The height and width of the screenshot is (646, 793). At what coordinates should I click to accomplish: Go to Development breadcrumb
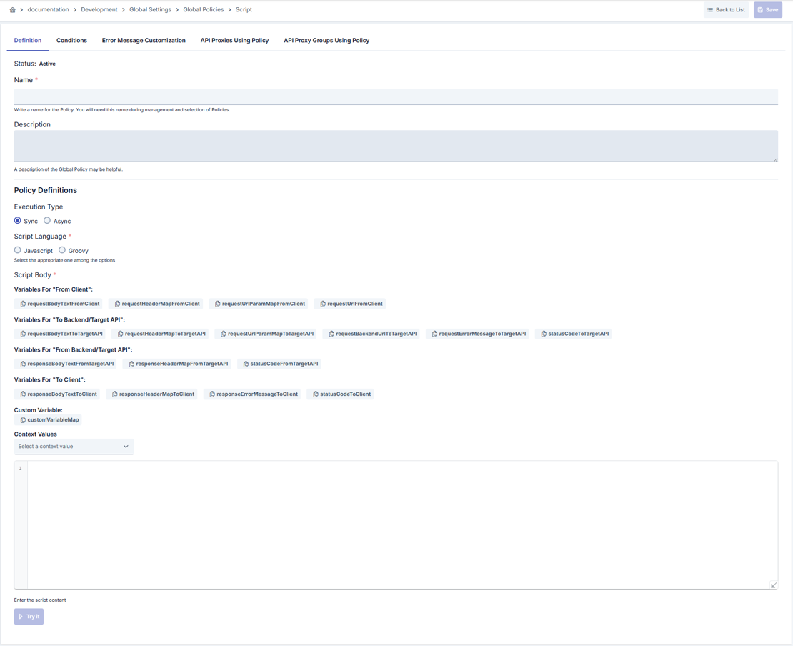click(x=99, y=9)
